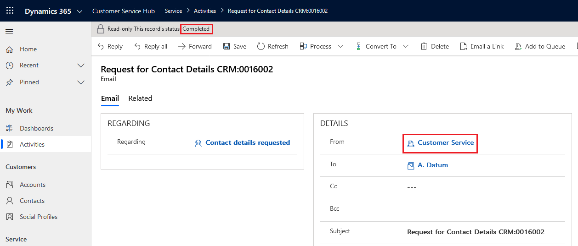Image resolution: width=578 pixels, height=246 pixels.
Task: Open Accounts in sidebar
Action: 45,185
